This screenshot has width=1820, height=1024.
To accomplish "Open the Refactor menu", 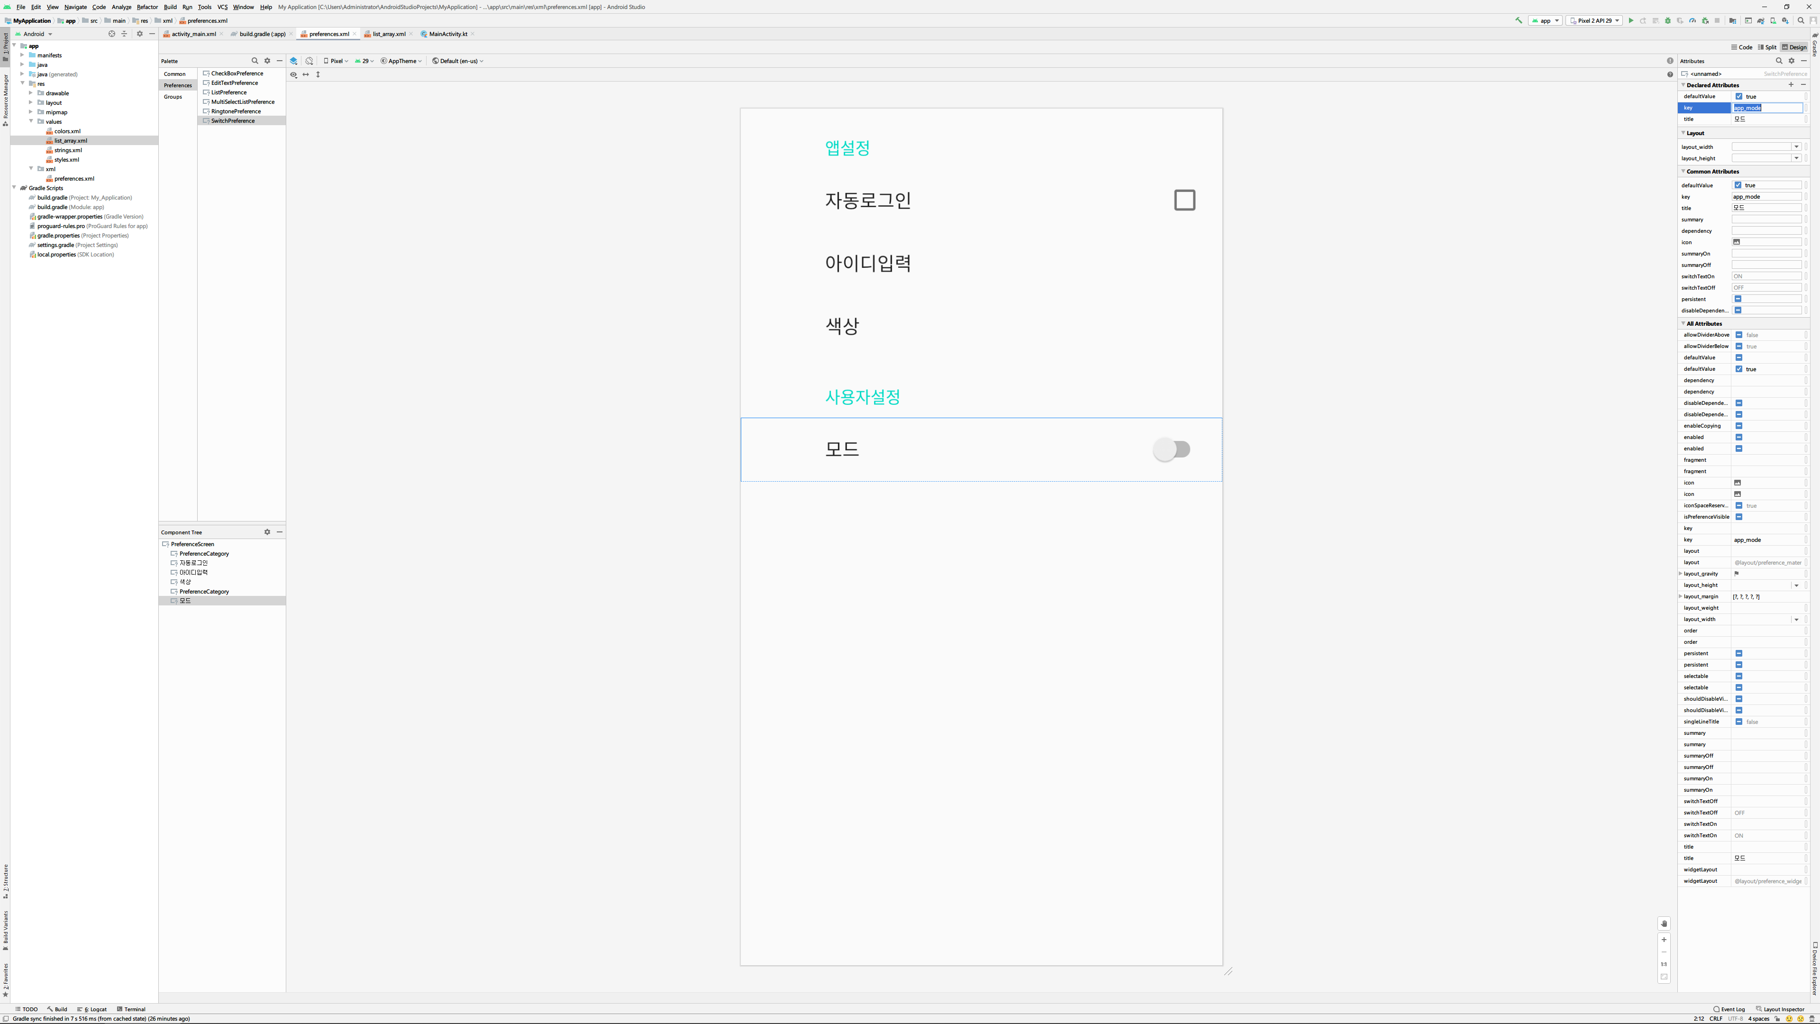I will pos(147,7).
